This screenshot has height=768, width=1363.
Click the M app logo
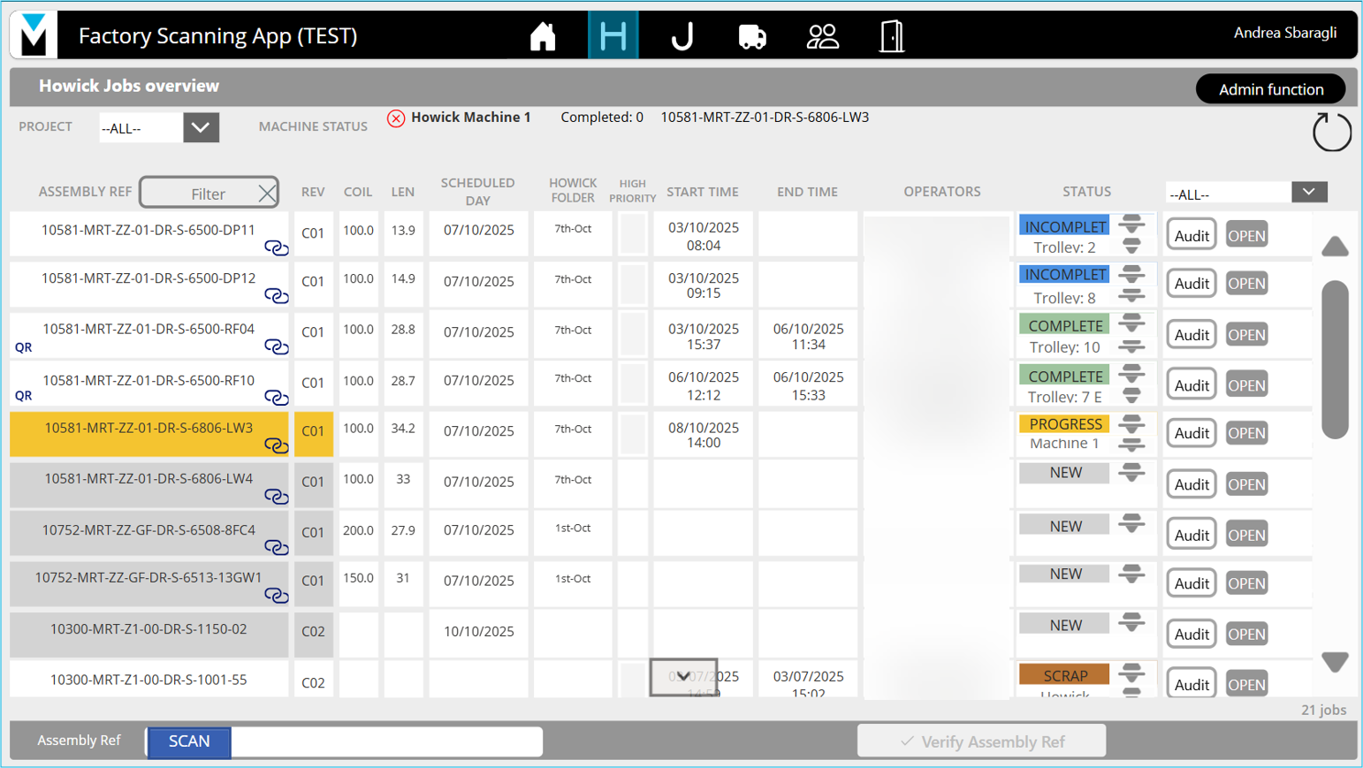34,35
